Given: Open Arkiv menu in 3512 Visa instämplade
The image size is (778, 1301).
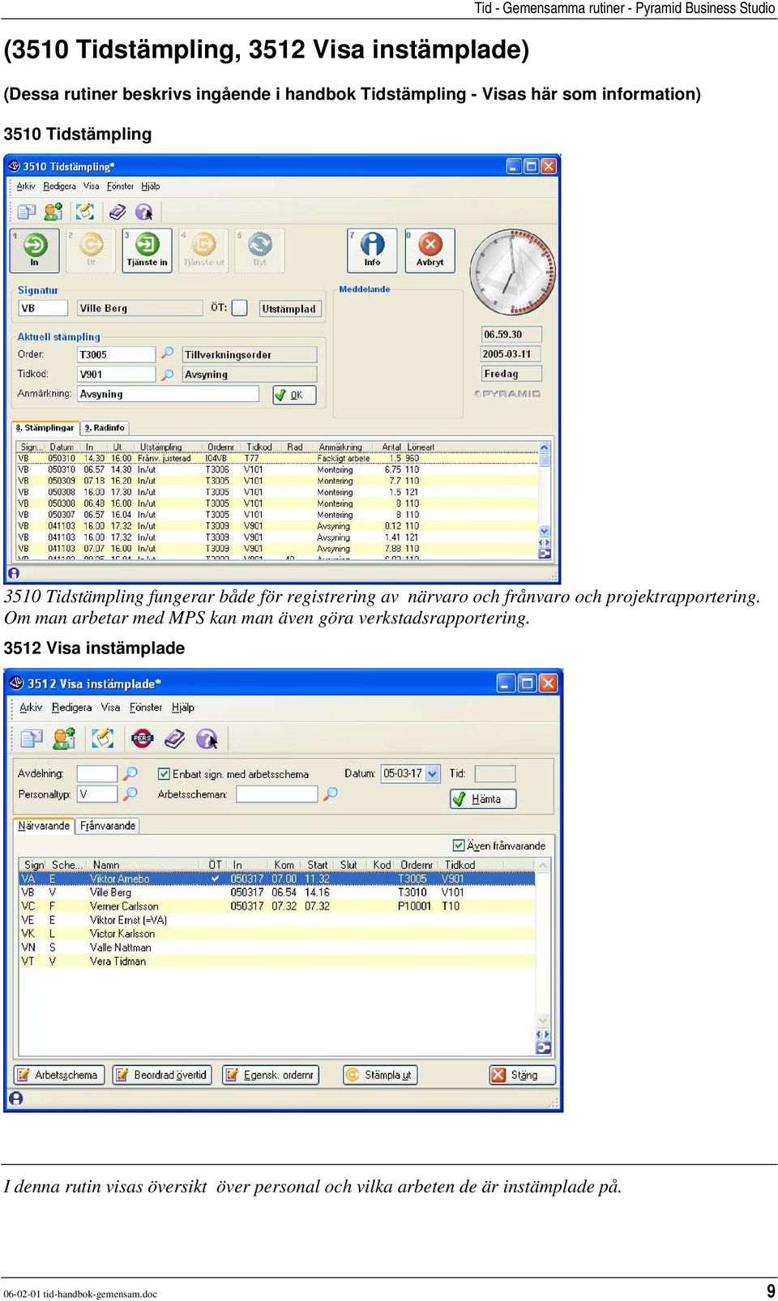Looking at the screenshot, I should pyautogui.click(x=31, y=708).
